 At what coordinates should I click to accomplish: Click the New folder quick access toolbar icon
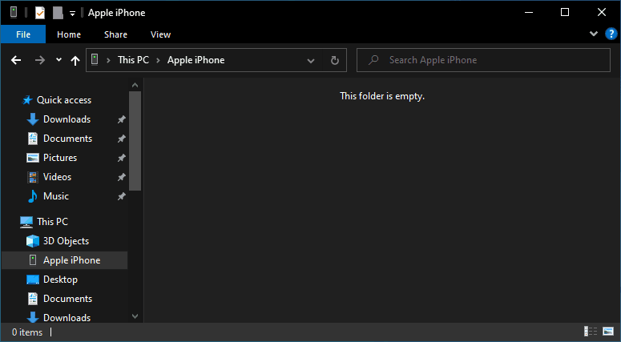(x=58, y=13)
